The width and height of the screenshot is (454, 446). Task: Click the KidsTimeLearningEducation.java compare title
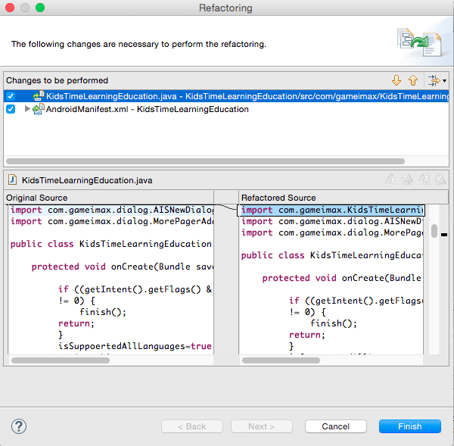(x=87, y=180)
